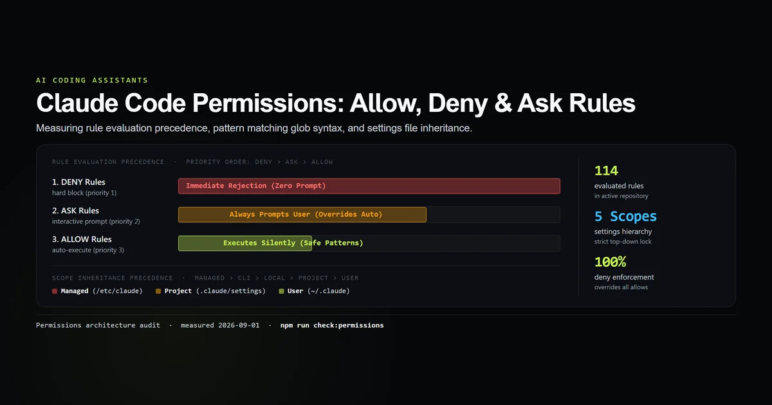Click the 'User (~/.claude)' legend text

[x=318, y=291]
